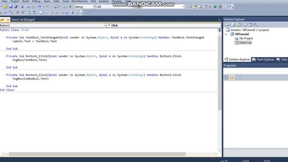288x162 pixels.
Task: Click the editor horizontal scrollbar thumb
Action: (97, 154)
